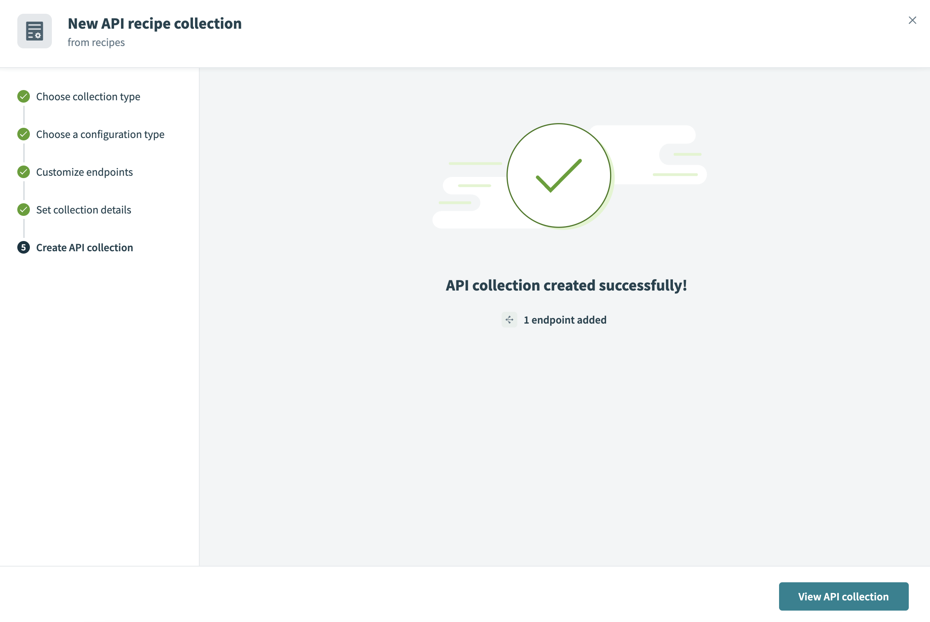Select the step 5 badge icon
The width and height of the screenshot is (930, 622).
coord(23,247)
